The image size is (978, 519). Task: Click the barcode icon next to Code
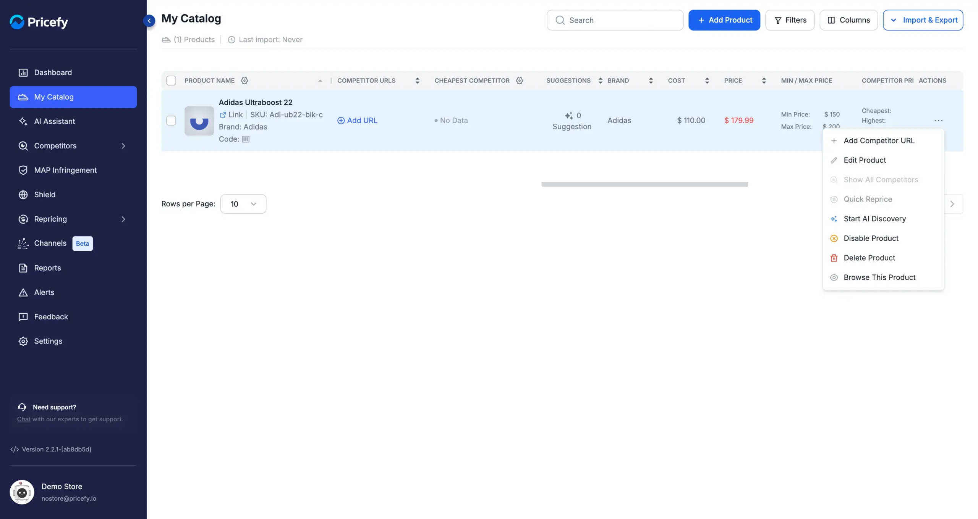click(246, 139)
